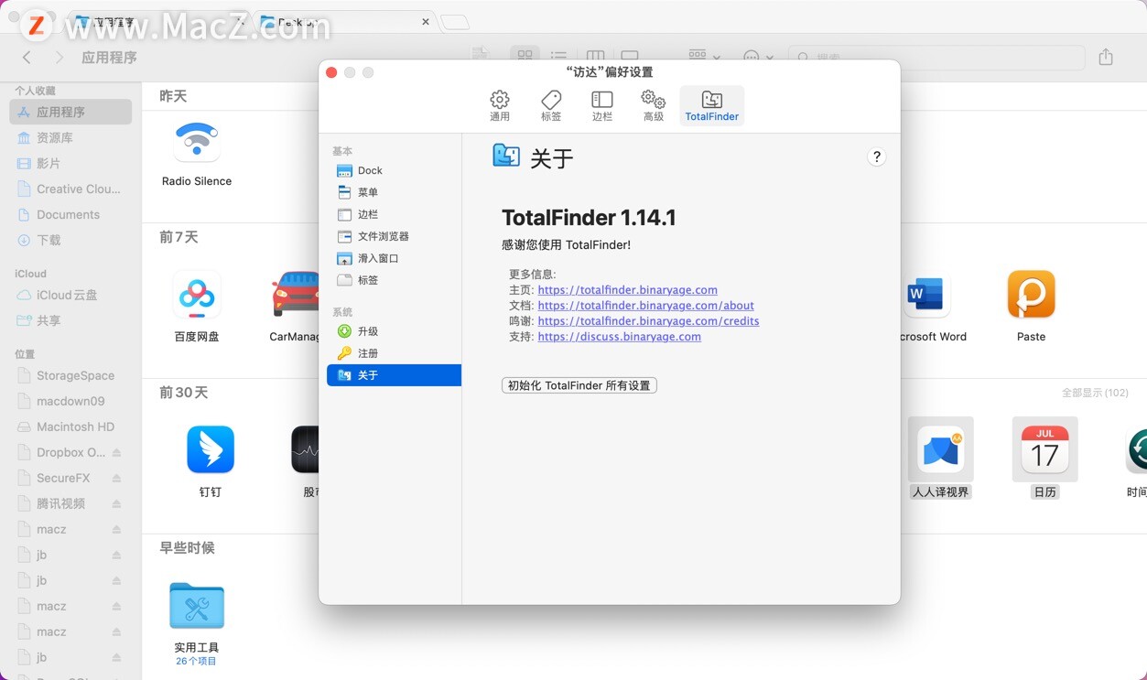Open Radio Silence app icon

tap(197, 142)
